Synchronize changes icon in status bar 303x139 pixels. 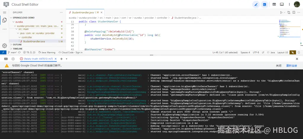click(19, 52)
